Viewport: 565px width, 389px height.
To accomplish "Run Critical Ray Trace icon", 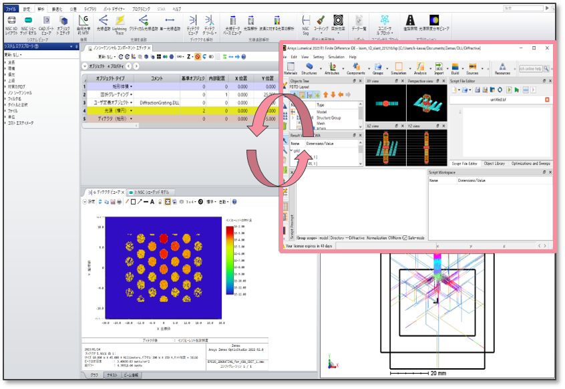I will tap(144, 23).
